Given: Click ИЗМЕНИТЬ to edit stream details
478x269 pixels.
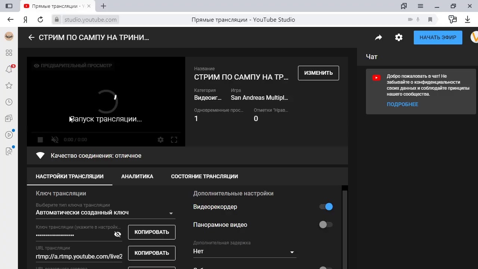Looking at the screenshot, I should (319, 73).
